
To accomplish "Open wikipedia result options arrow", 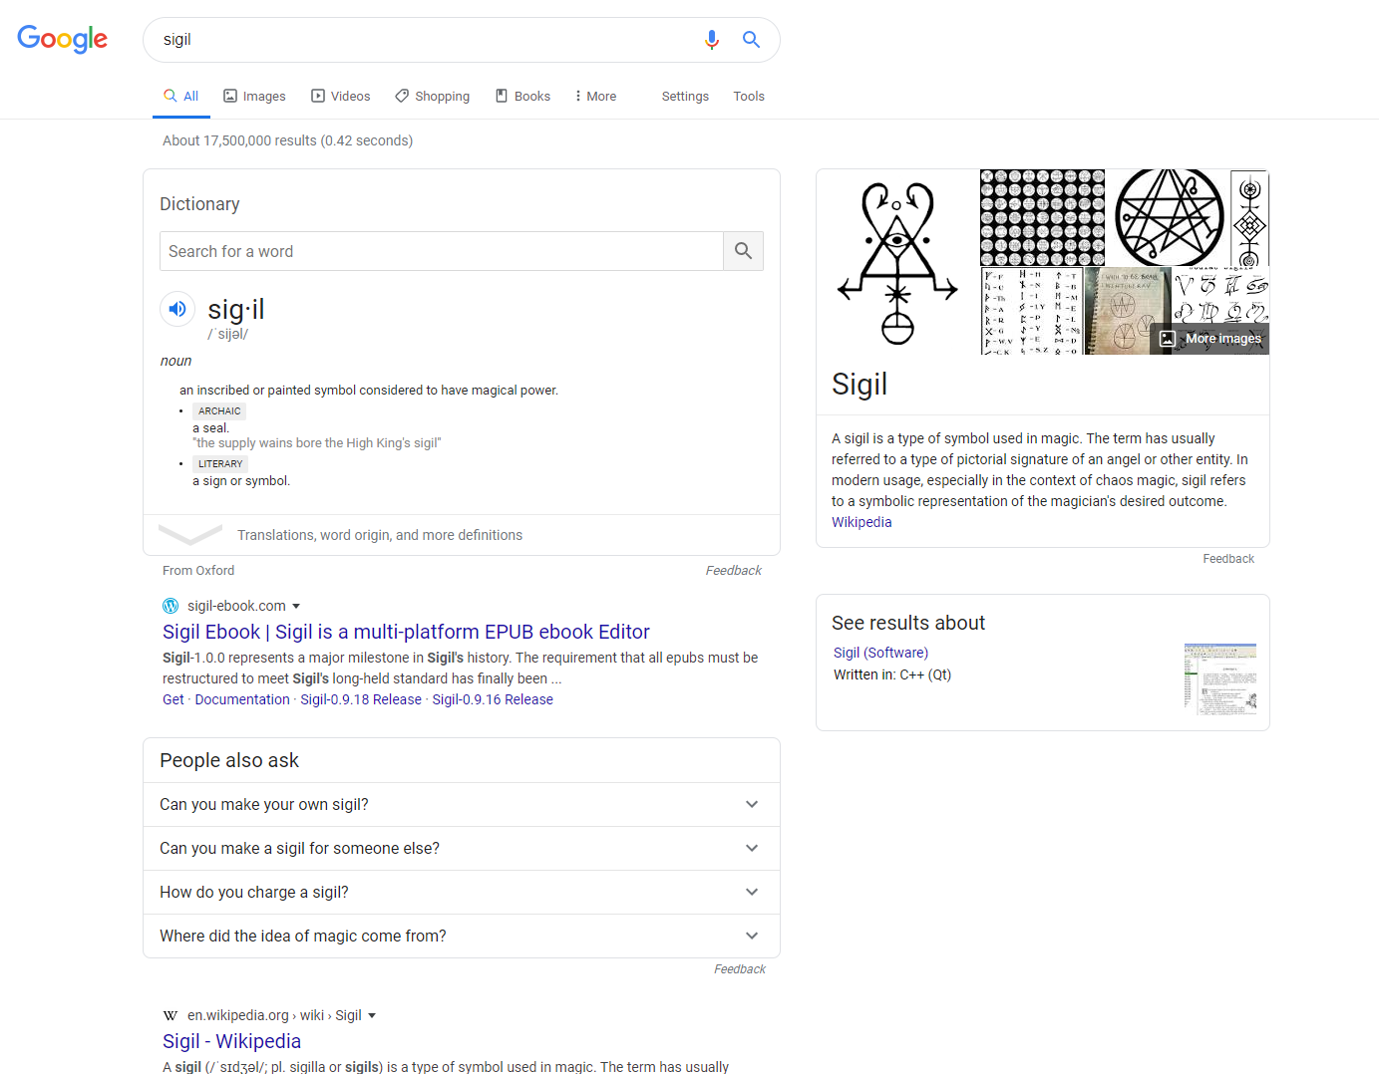I will click(372, 1015).
